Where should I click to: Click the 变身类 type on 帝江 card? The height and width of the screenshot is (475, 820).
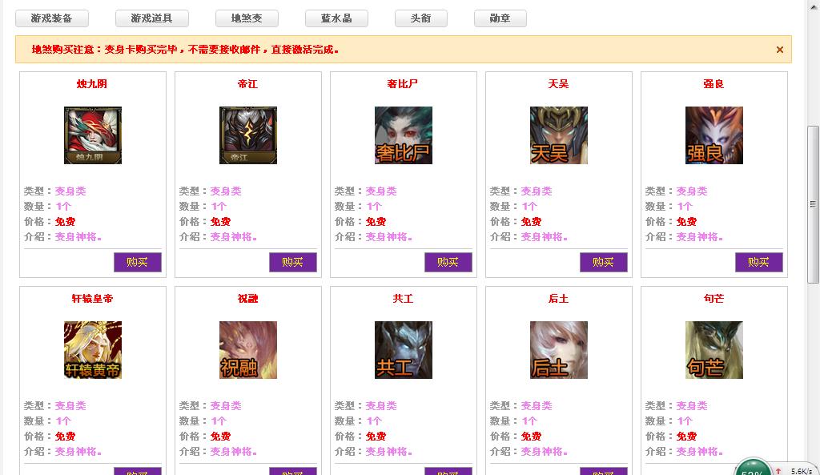coord(226,191)
